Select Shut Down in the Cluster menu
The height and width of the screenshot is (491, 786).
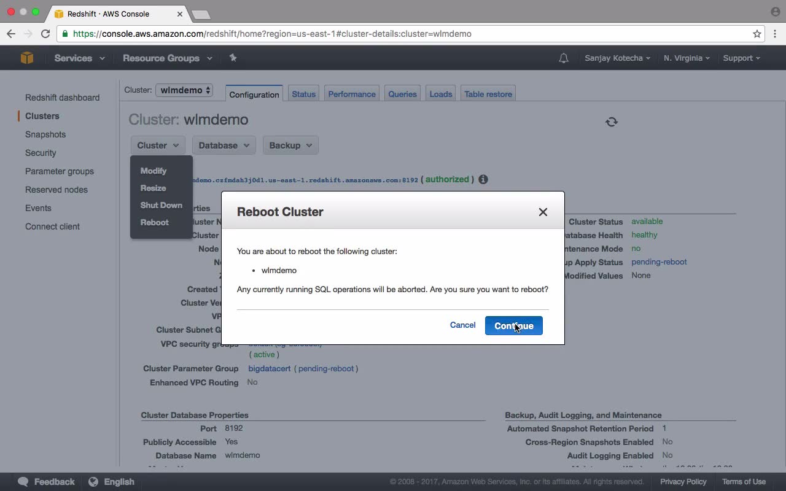161,205
